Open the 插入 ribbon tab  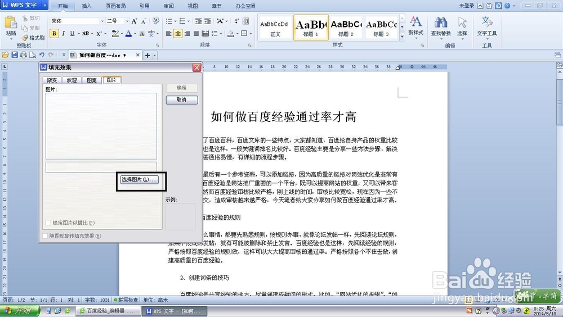click(87, 6)
